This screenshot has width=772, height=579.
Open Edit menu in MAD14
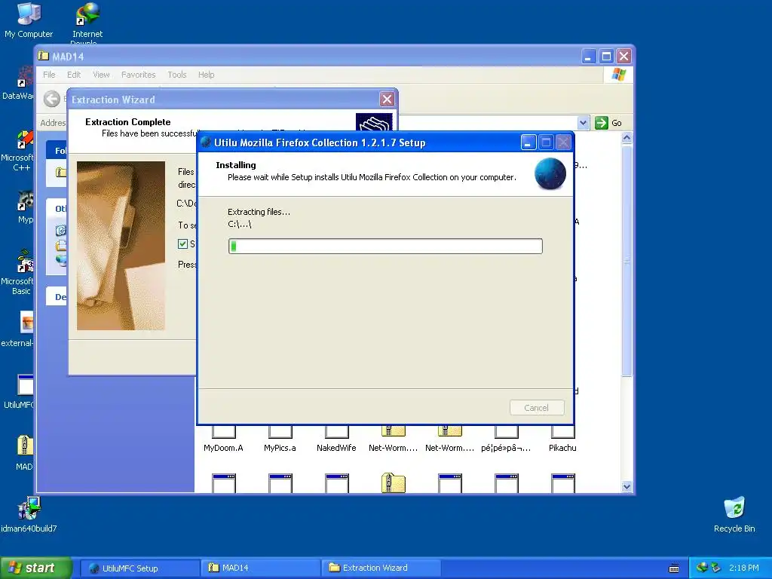[74, 75]
